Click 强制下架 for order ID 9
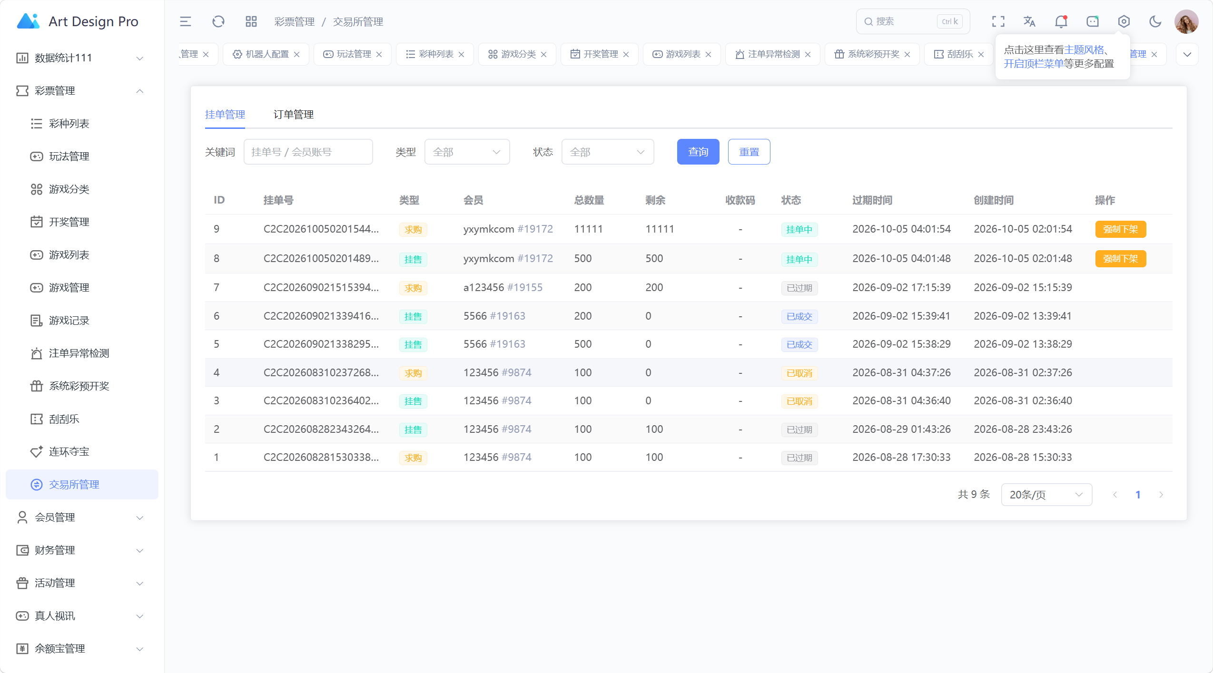 (1120, 229)
